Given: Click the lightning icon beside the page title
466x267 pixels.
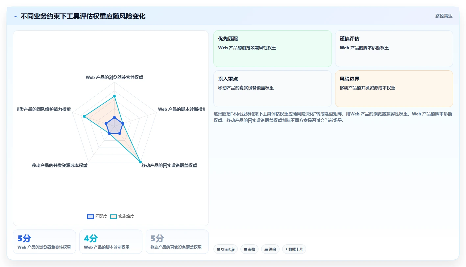Looking at the screenshot, I should 15,16.
